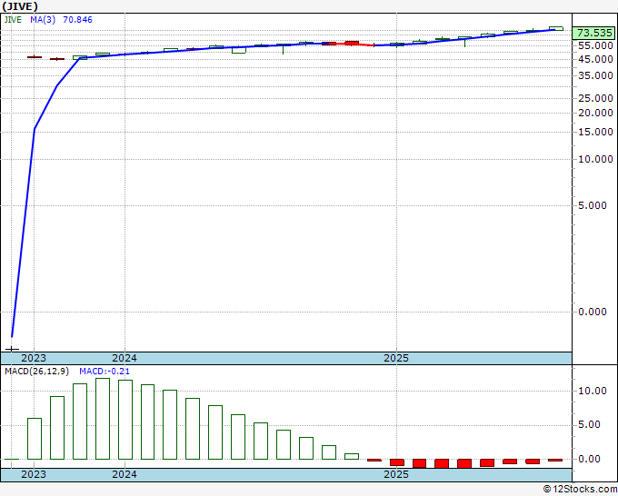Click the (JIVE) chart title
618x496 pixels.
[20, 6]
